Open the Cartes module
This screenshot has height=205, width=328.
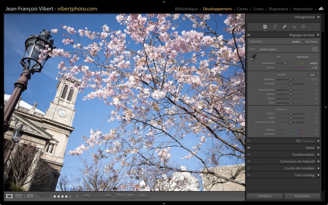click(242, 9)
